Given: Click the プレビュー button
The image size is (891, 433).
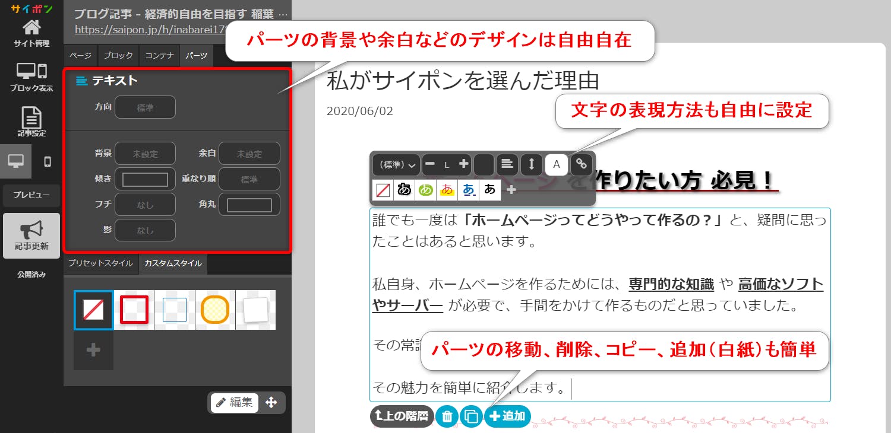Looking at the screenshot, I should (31, 195).
